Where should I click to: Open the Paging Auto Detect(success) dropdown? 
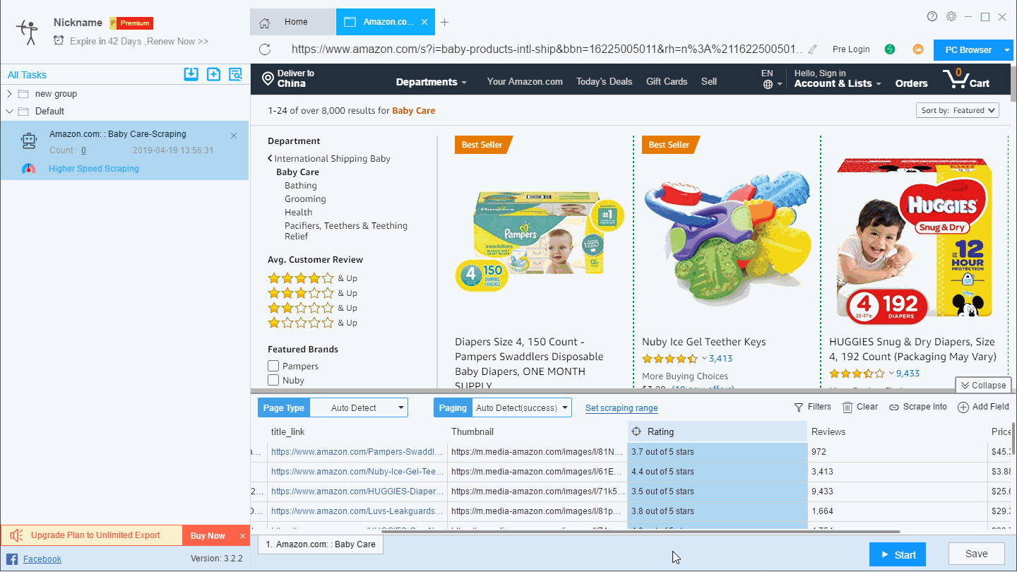[x=522, y=407]
